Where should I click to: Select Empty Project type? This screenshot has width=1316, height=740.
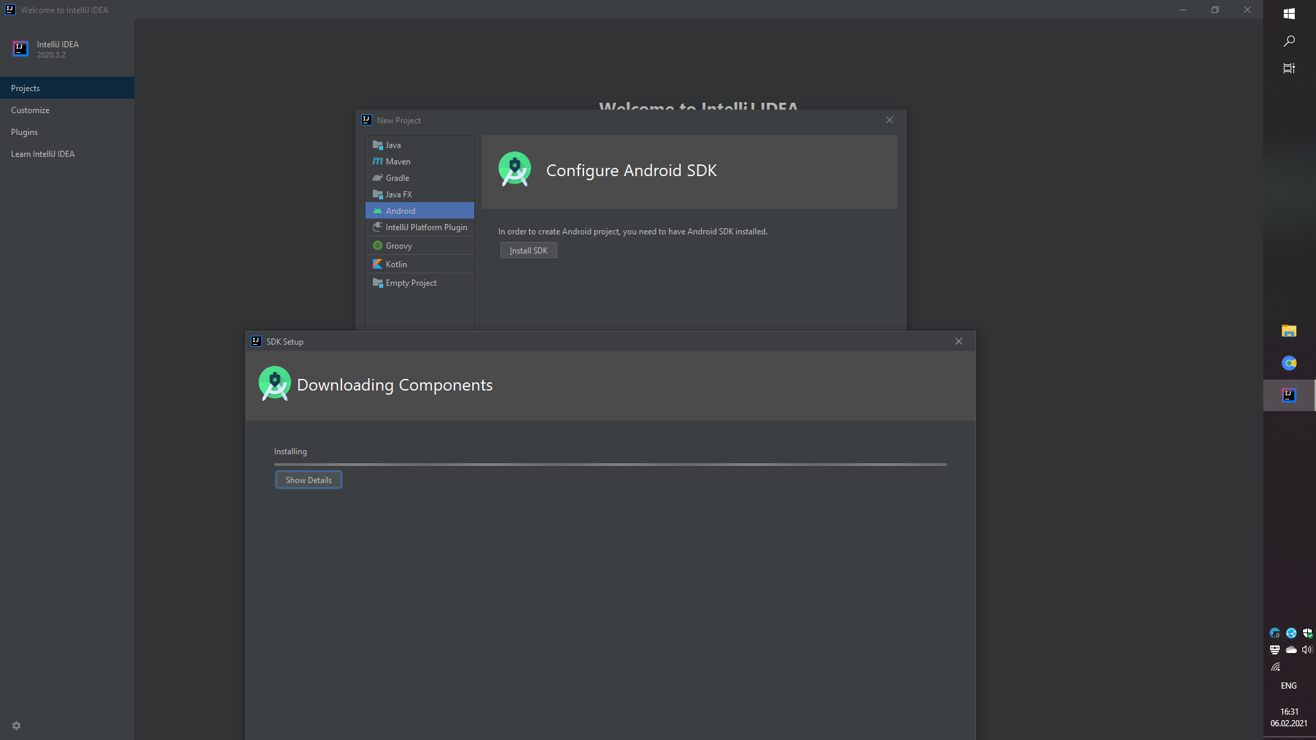pyautogui.click(x=419, y=283)
